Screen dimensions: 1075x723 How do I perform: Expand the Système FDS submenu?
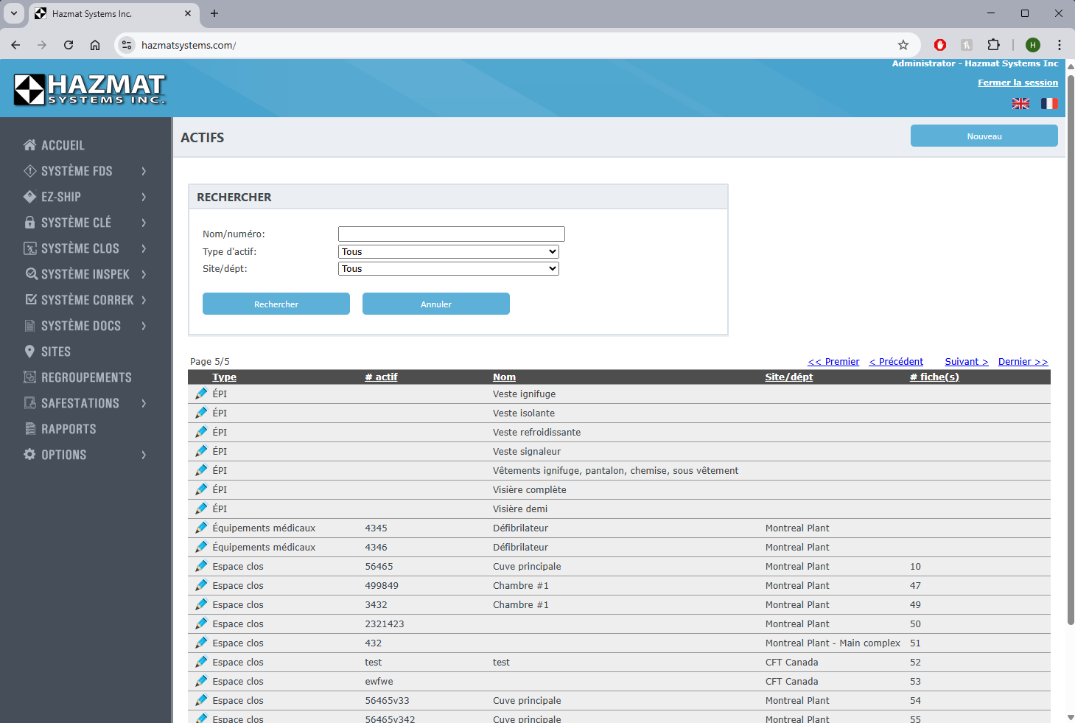[x=85, y=171]
